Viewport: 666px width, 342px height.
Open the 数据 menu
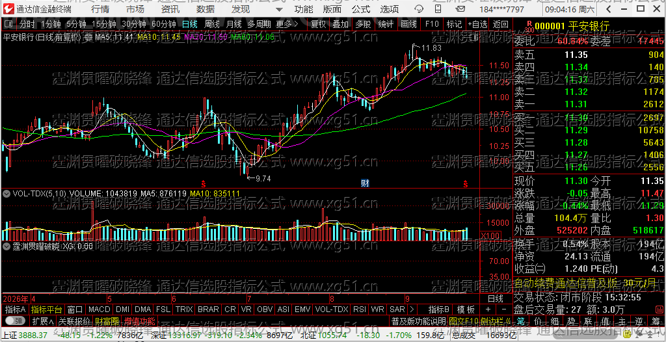(206, 9)
